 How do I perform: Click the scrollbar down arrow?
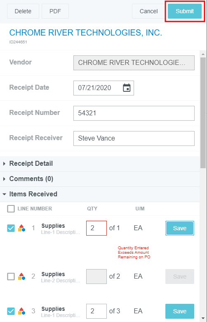203,318
